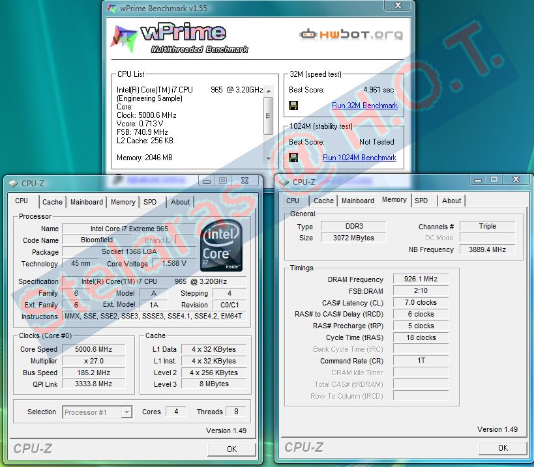Switch to Mainboard tab in right CPU-Z window
Image resolution: width=534 pixels, height=467 pixels.
(x=357, y=201)
